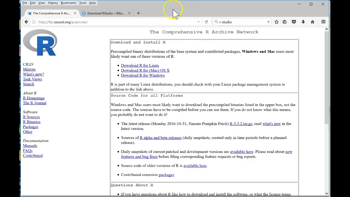The height and width of the screenshot is (197, 350).
Task: Open the View menu
Action: [42, 3]
